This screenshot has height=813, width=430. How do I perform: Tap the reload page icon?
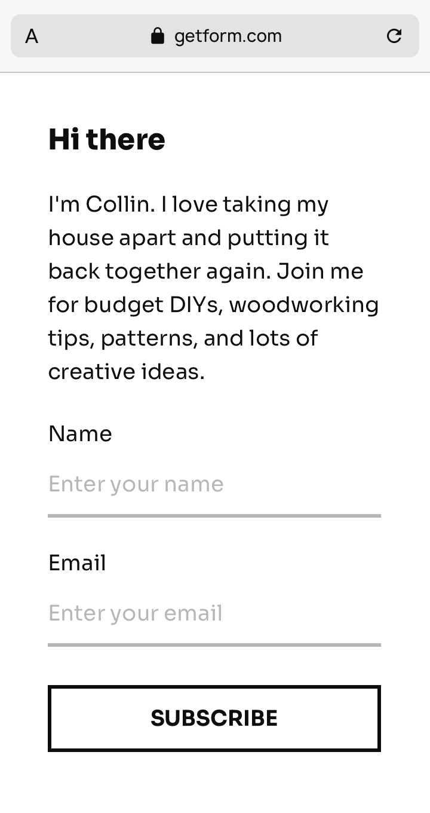pos(394,36)
